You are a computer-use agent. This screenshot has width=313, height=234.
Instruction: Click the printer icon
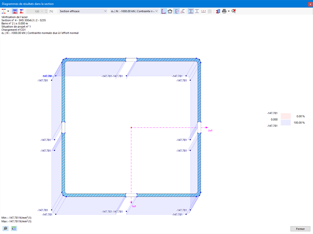click(224, 11)
